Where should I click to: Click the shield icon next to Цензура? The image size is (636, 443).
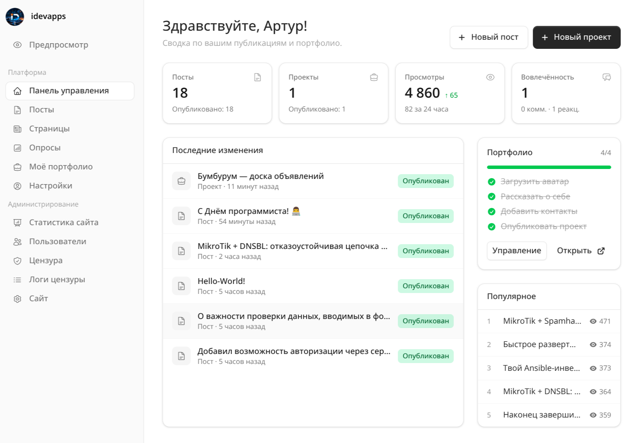coord(17,261)
